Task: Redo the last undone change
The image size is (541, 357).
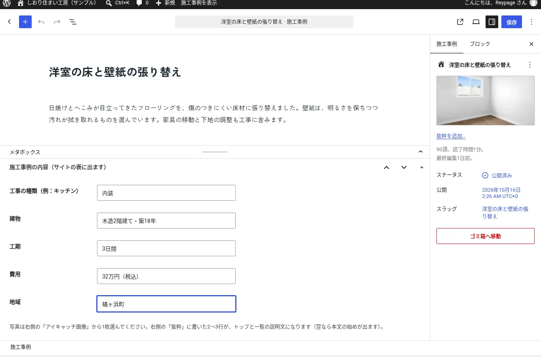Action: [x=57, y=22]
